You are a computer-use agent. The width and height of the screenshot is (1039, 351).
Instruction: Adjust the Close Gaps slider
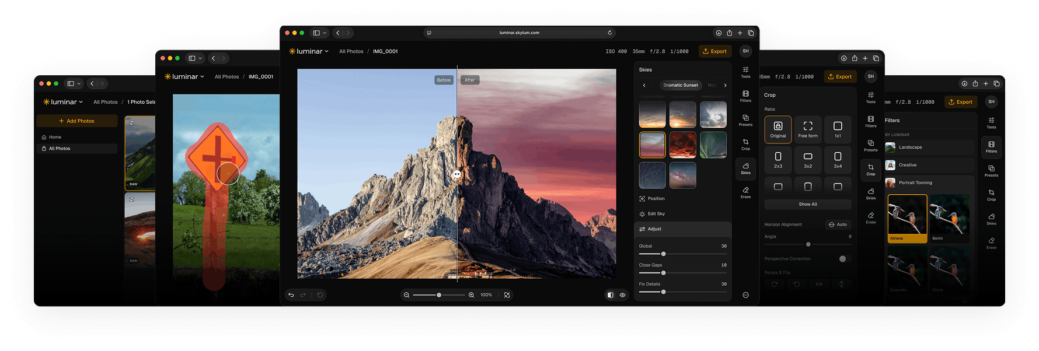pos(683,273)
